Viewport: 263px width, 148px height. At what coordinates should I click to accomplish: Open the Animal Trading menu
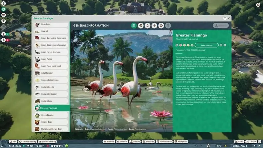pyautogui.click(x=28, y=142)
